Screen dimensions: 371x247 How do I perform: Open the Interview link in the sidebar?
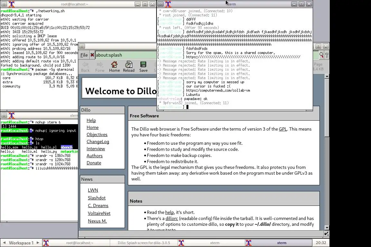(x=96, y=149)
